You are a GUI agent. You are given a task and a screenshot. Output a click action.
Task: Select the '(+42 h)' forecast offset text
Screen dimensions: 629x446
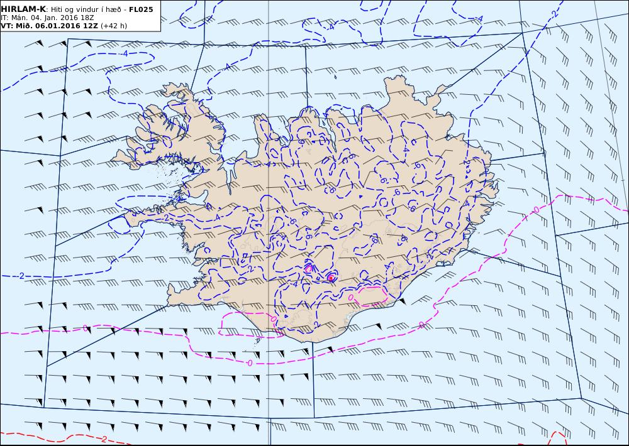[113, 26]
